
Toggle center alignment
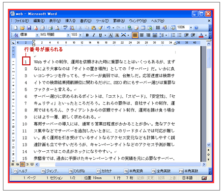[141, 35]
